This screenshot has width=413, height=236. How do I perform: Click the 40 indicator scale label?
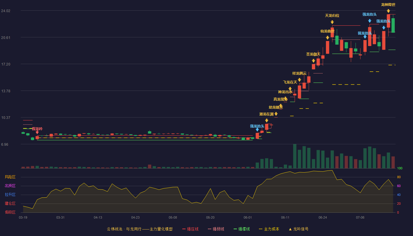399,195
